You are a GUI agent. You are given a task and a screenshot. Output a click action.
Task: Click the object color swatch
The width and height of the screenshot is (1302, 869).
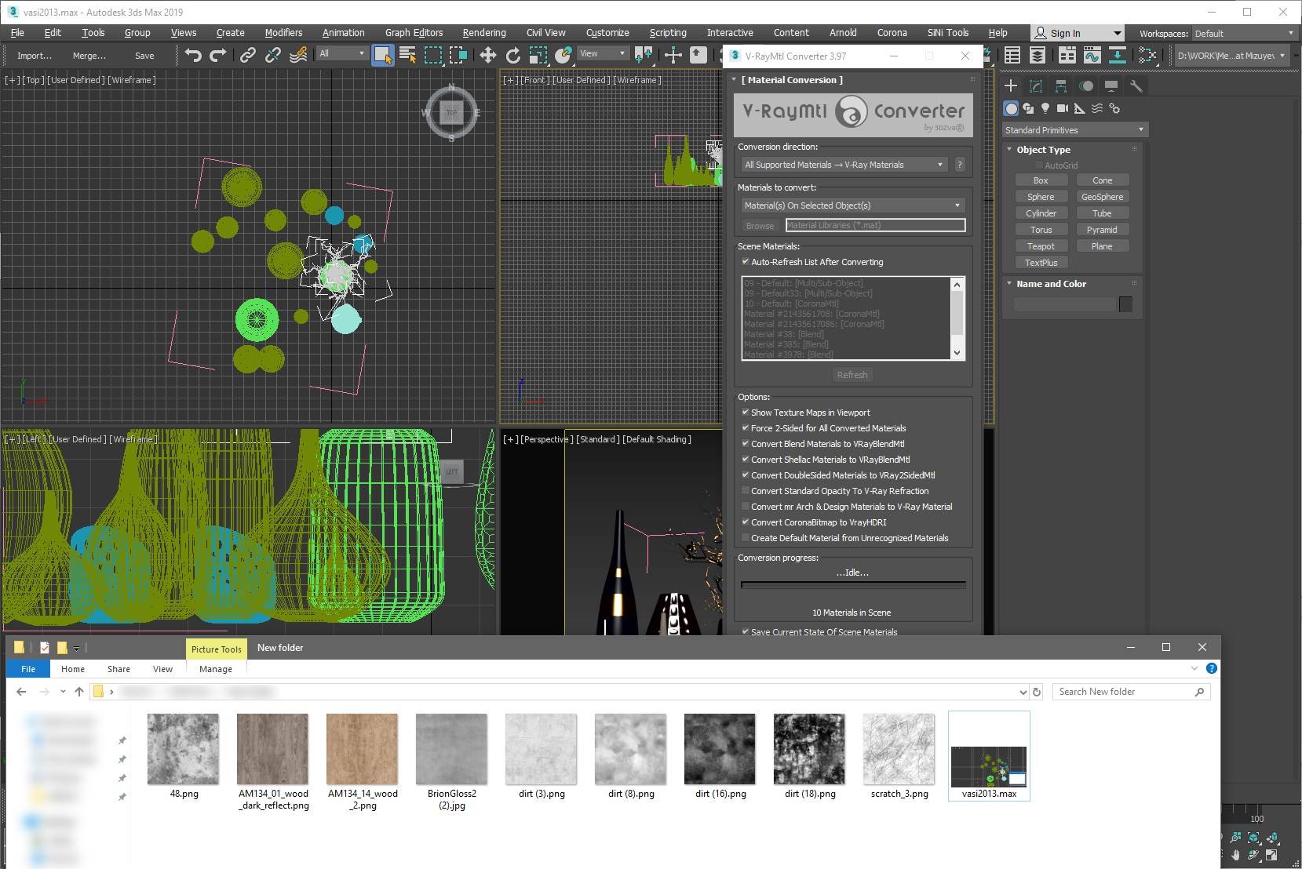tap(1125, 304)
